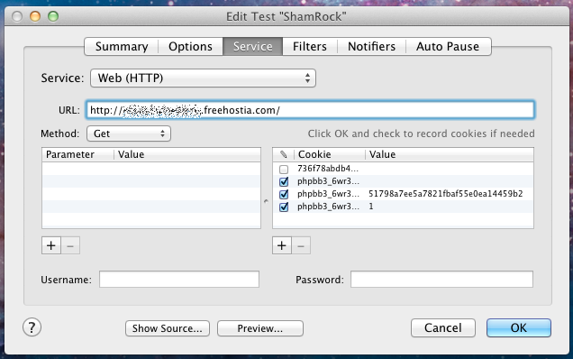Click the green zoom window button
573x359 pixels.
coord(53,16)
